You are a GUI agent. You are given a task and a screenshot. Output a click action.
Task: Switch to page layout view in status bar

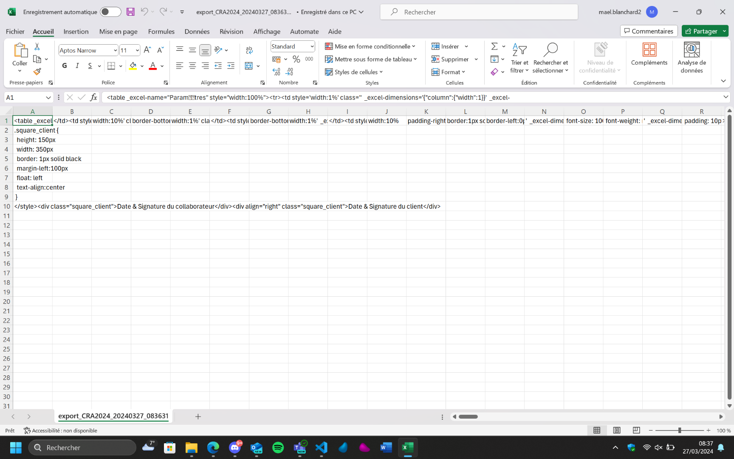616,430
